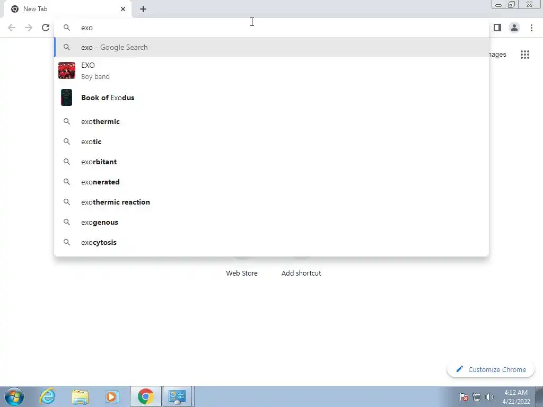Screen dimensions: 543x407
Task: Open the Windows Start menu
Action: point(14,396)
